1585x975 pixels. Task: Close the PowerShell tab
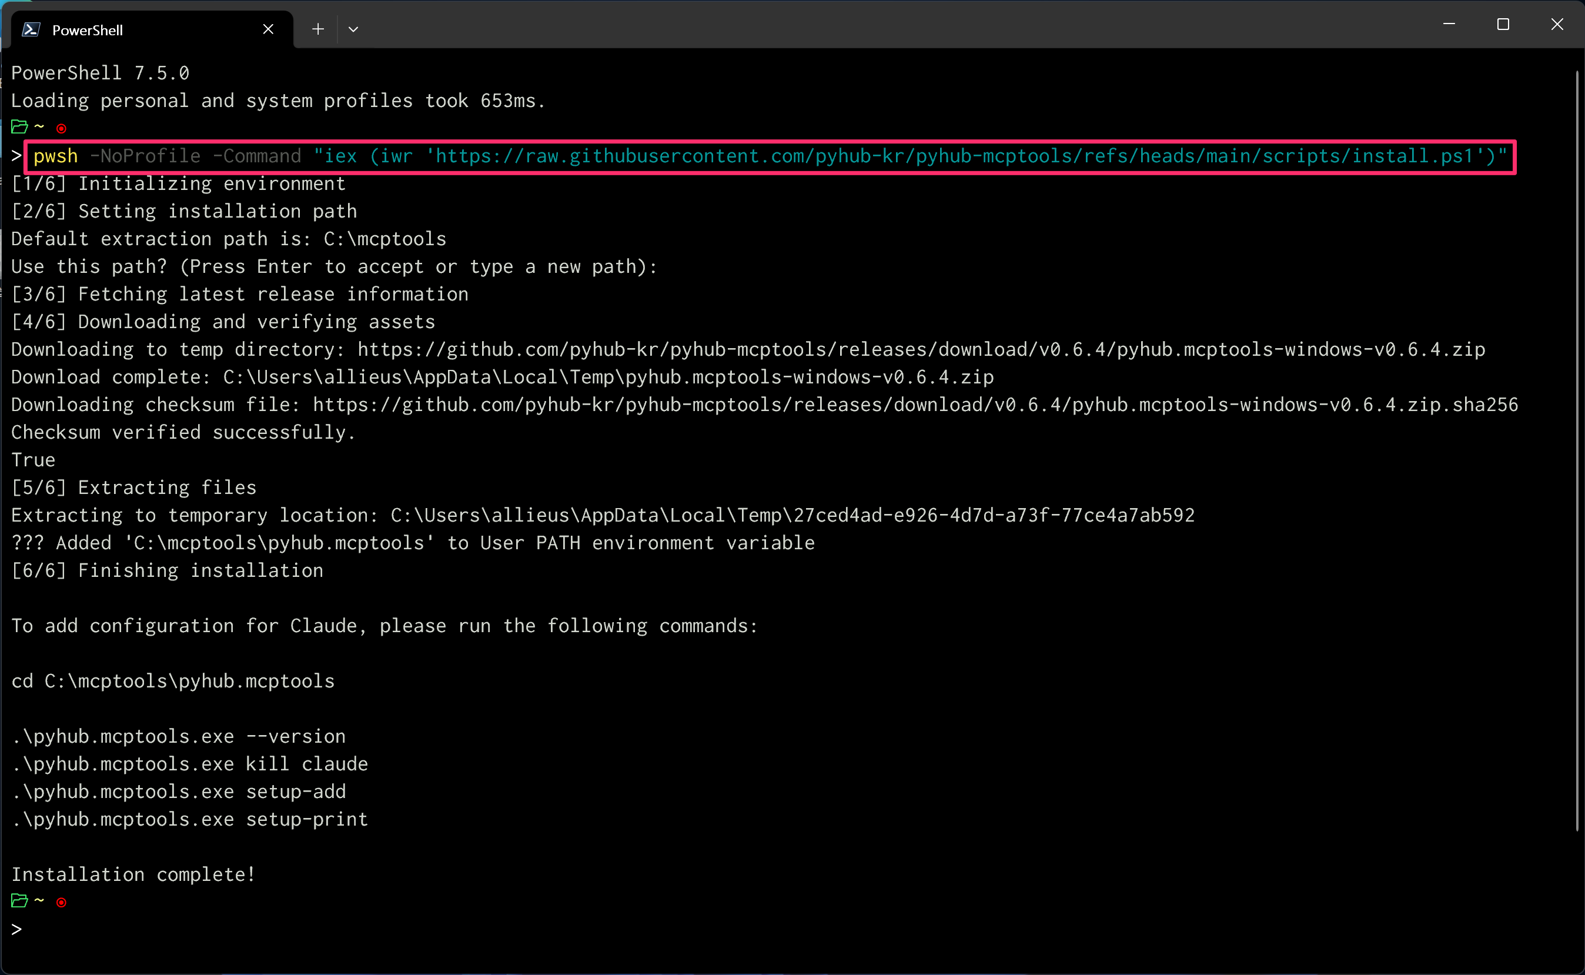[x=268, y=29]
